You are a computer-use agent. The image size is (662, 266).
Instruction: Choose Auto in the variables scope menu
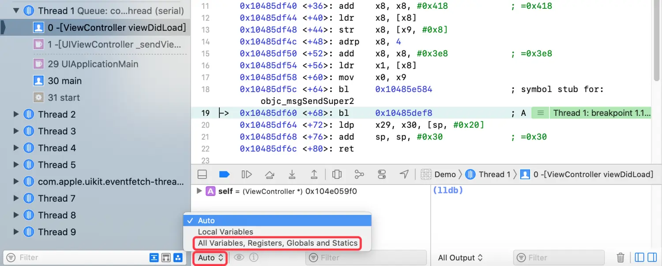[x=277, y=220]
